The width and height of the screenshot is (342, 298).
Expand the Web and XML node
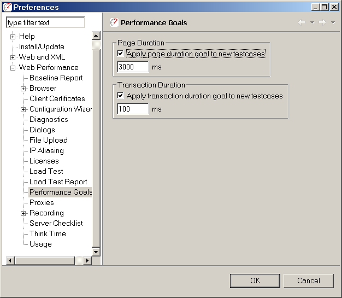point(13,57)
